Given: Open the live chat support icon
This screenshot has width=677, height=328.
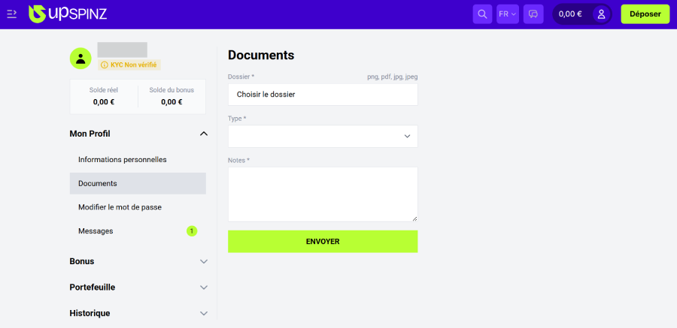Looking at the screenshot, I should coord(533,14).
